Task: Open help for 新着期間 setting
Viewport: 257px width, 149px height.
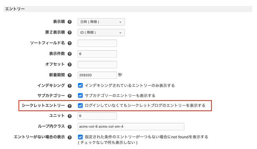Action: (x=70, y=75)
